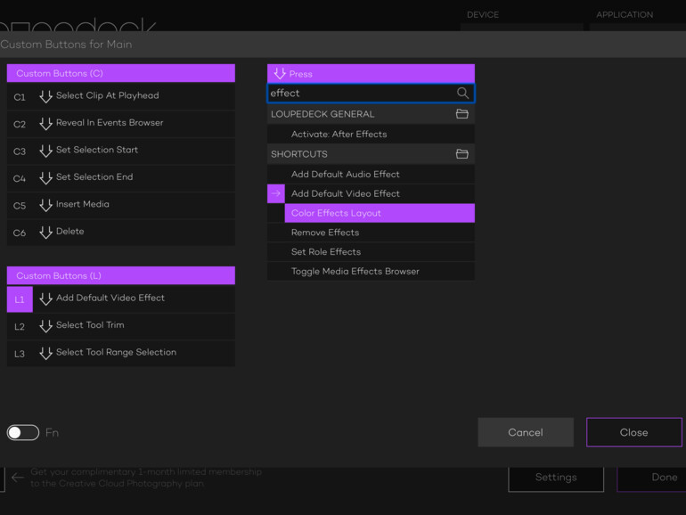
Task: Select the C6 button slot label
Action: [20, 233]
